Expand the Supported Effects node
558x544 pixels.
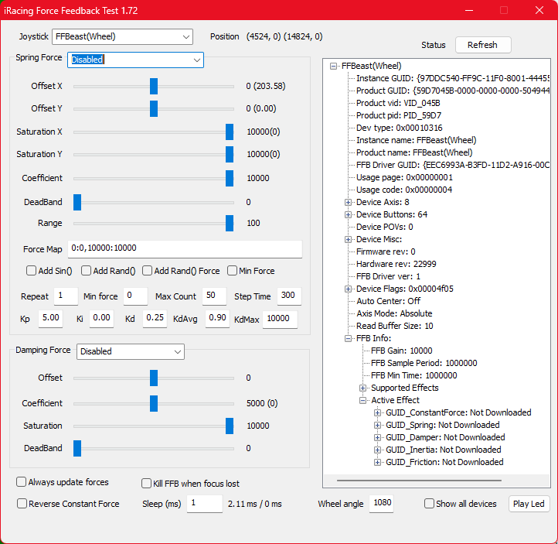362,388
